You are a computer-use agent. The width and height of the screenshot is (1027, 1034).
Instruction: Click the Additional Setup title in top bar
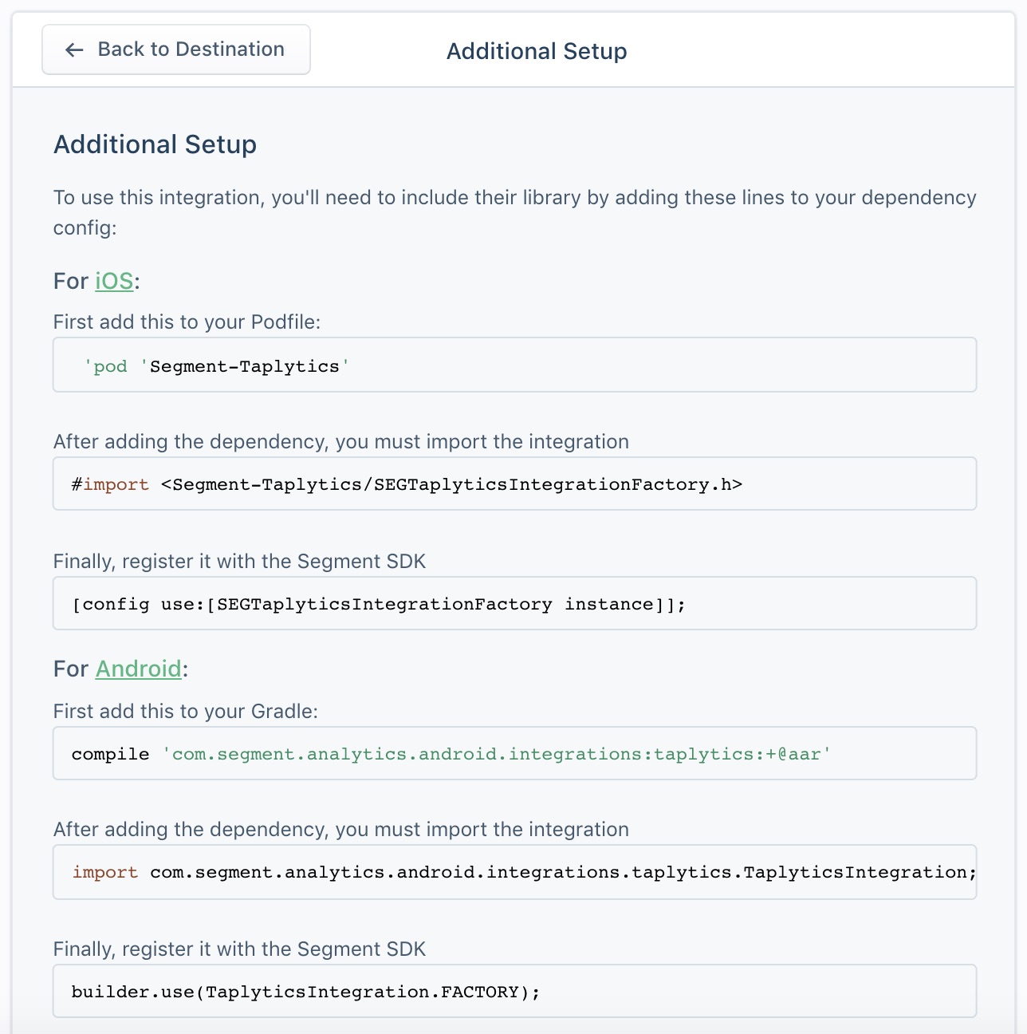[537, 51]
